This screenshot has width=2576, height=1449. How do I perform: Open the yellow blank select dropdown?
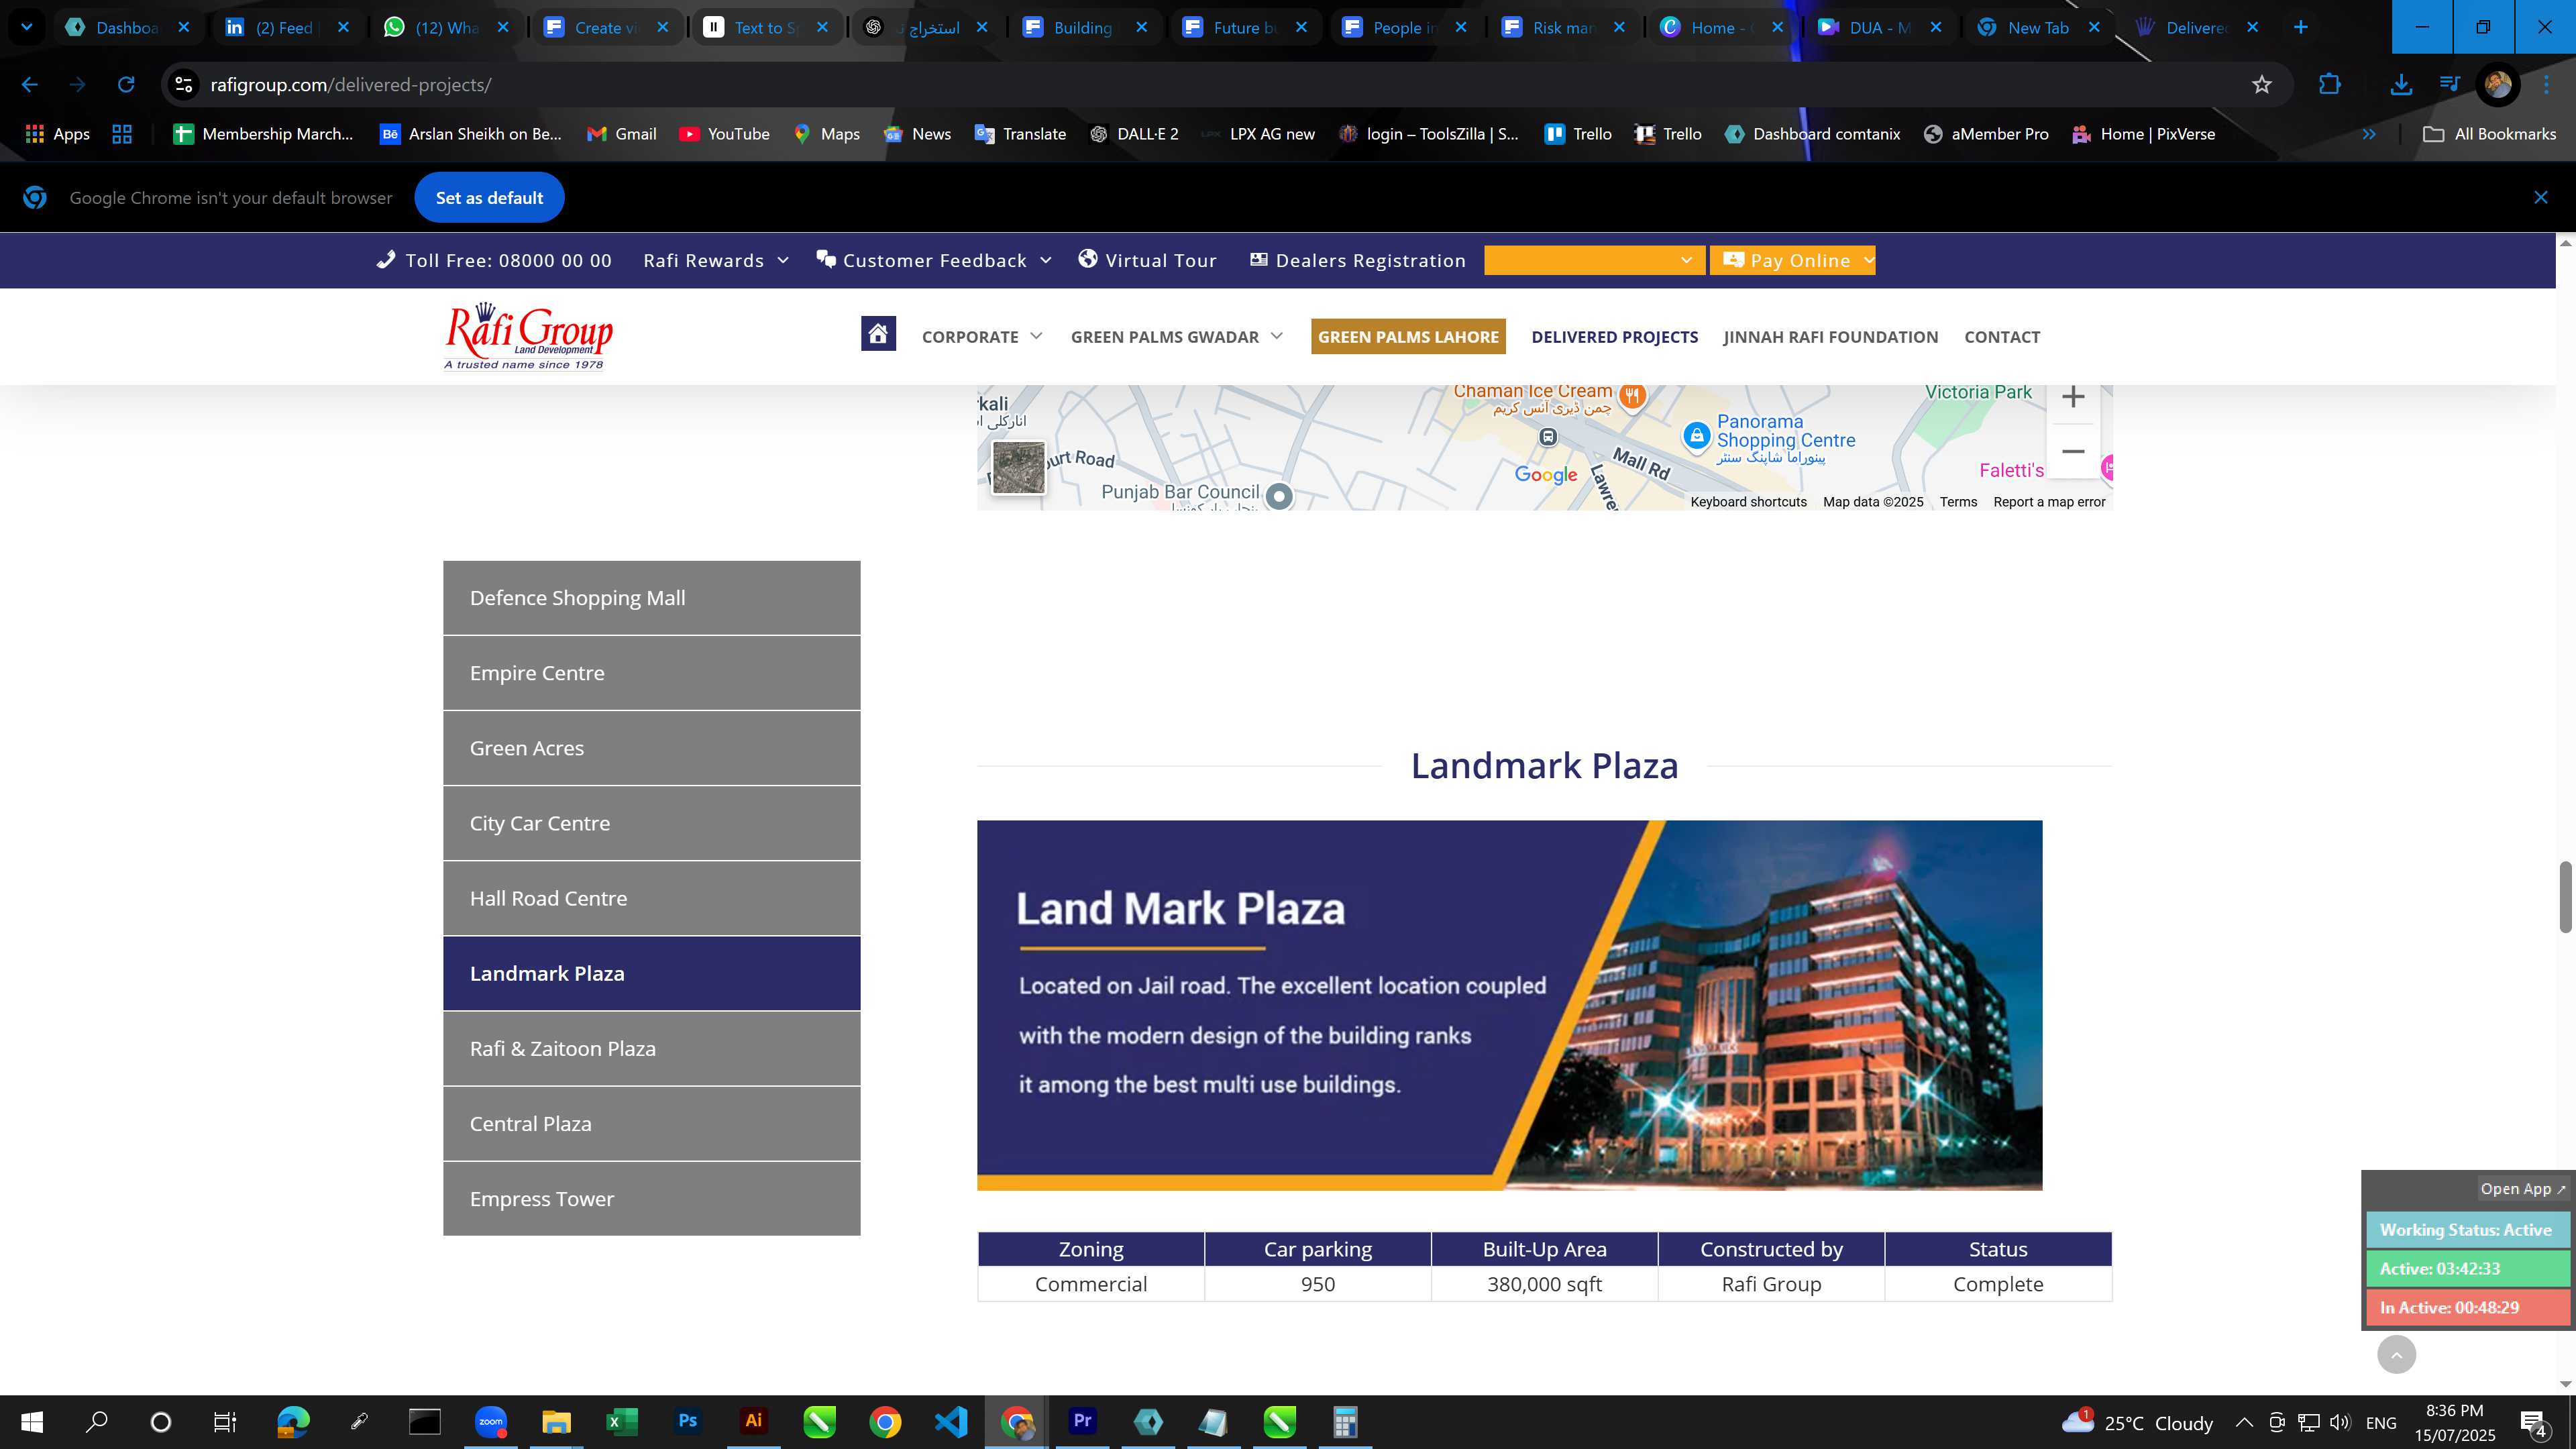pos(1594,261)
